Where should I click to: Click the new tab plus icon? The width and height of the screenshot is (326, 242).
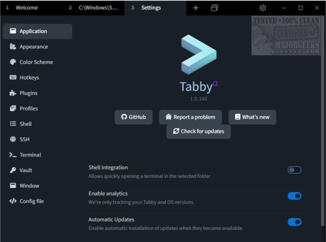point(196,8)
